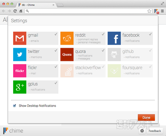Go to the home page icon

pos(21,11)
